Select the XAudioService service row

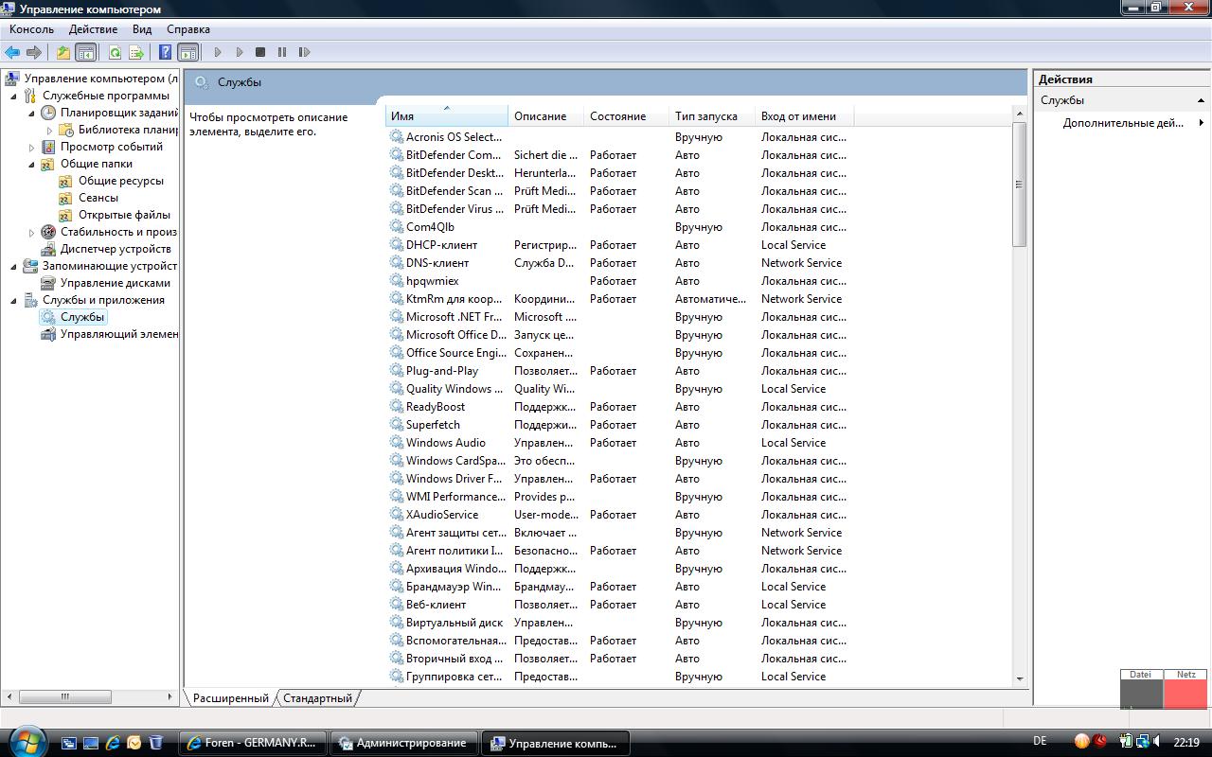click(x=619, y=515)
